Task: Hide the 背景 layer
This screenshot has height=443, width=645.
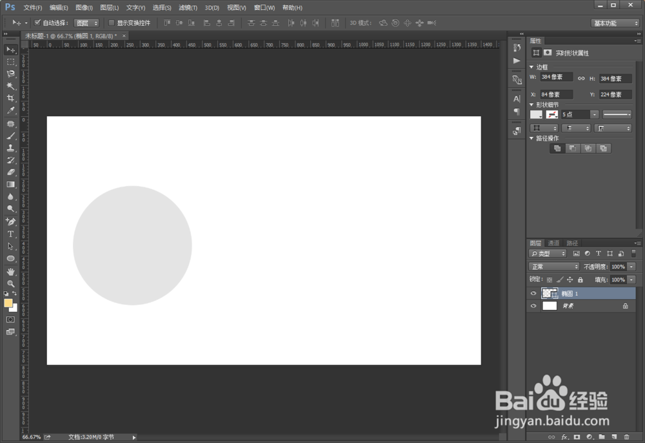Action: coord(533,306)
